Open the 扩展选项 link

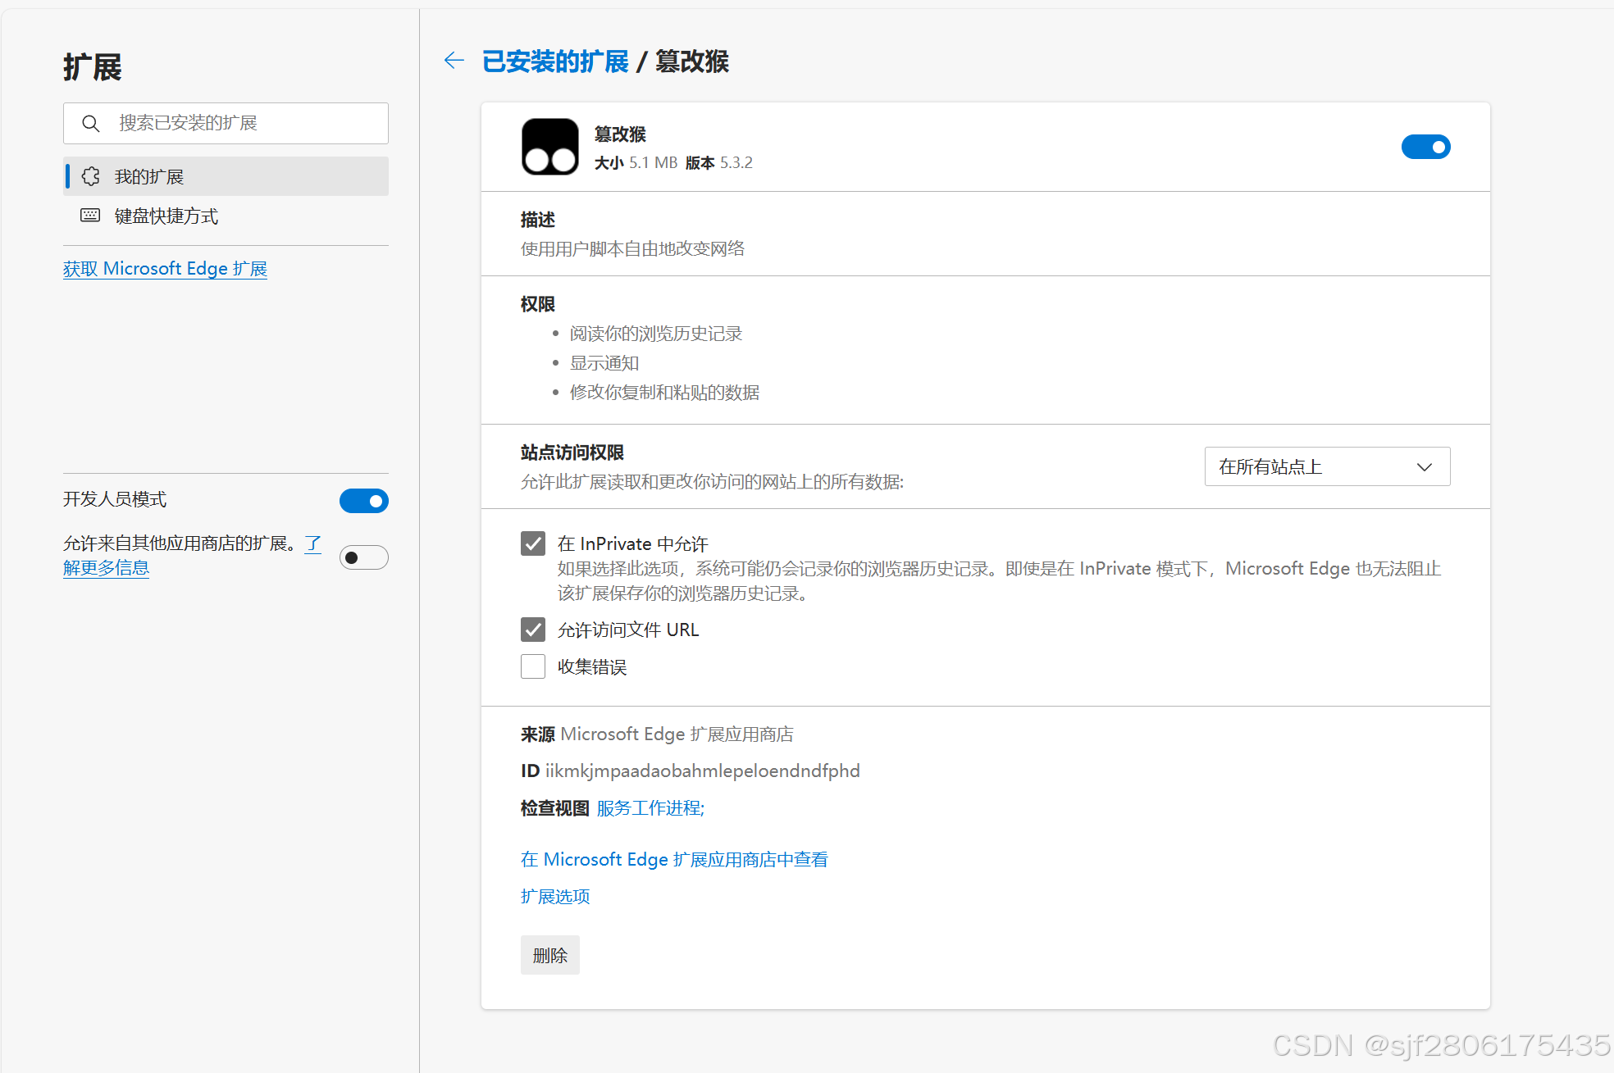(555, 896)
